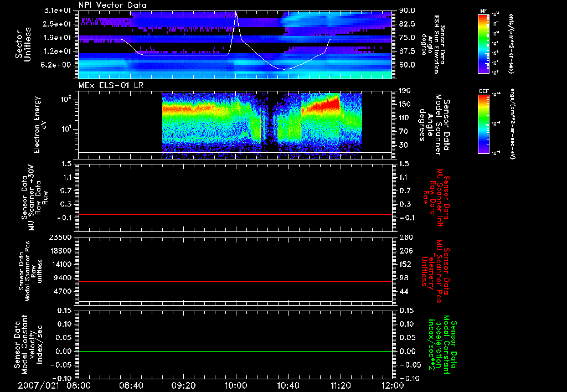Viewport: 567px width, 392px height.
Task: Click the '190' scanner angle axis value
Action: click(x=405, y=91)
